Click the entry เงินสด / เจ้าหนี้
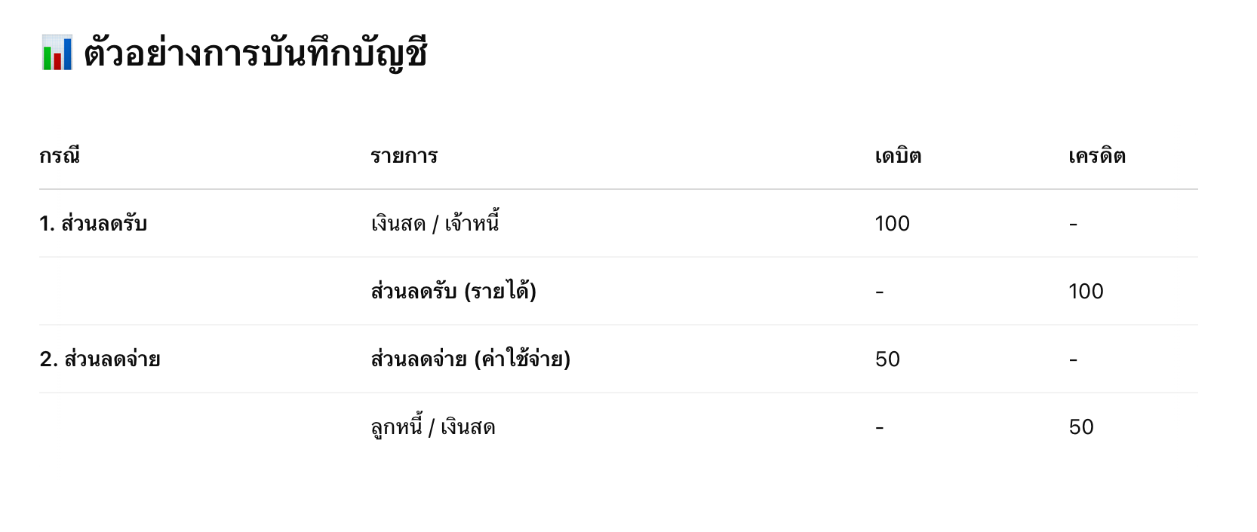This screenshot has height=532, width=1257. [435, 222]
